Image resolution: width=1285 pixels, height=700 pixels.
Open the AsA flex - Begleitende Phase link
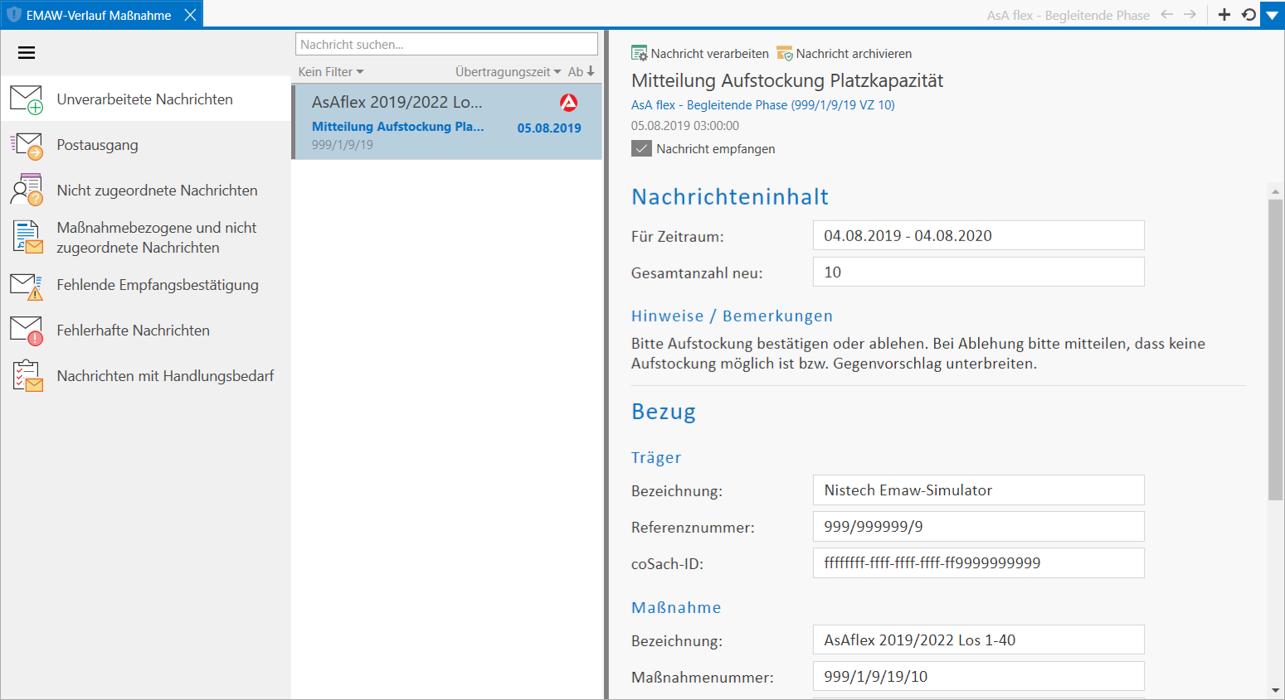(x=762, y=105)
